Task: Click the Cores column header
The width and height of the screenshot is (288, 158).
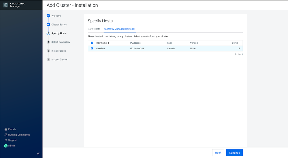Action: [x=235, y=43]
